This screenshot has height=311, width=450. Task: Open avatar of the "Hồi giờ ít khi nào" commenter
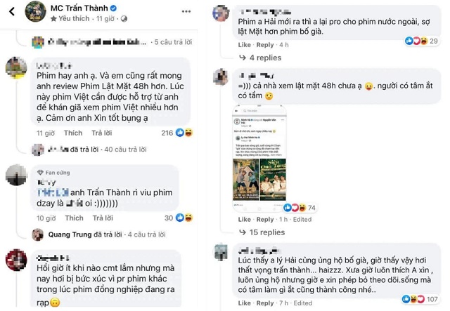click(15, 259)
